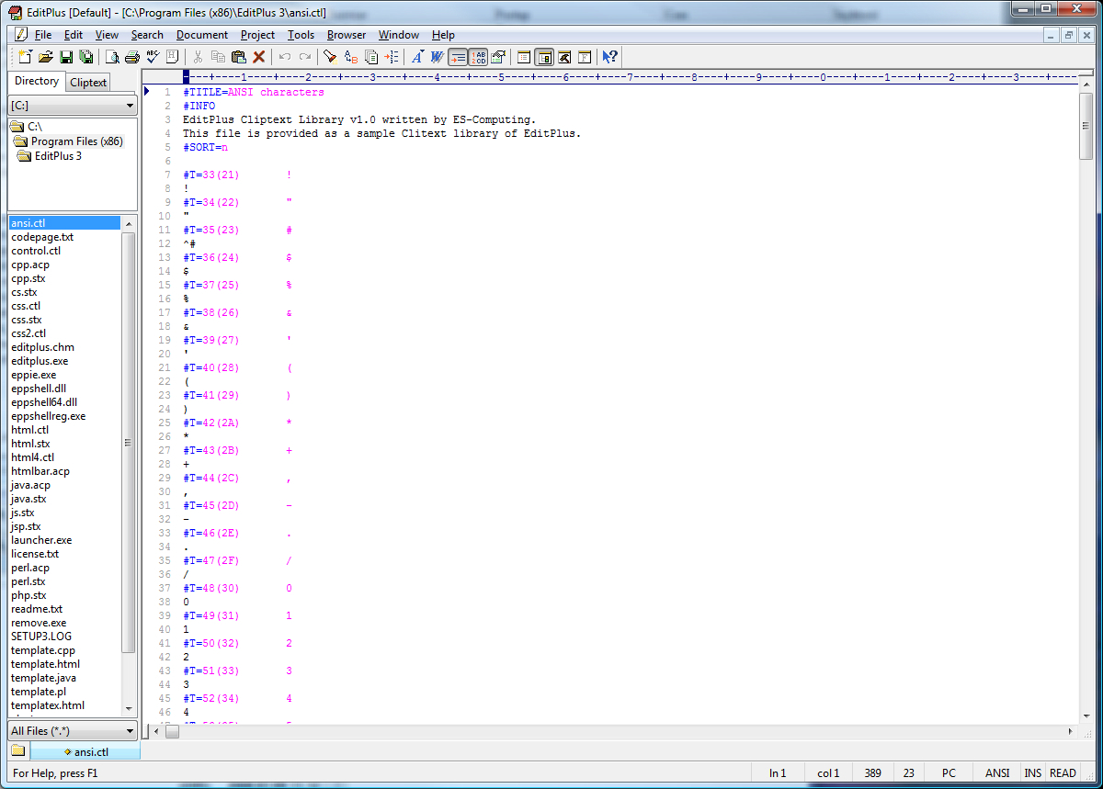Click the Spell check icon
The height and width of the screenshot is (789, 1103).
tap(151, 57)
